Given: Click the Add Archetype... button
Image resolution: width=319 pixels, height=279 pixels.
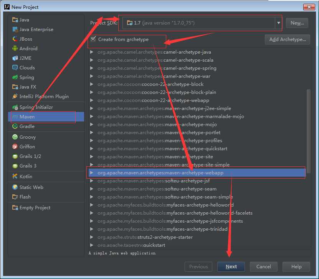Looking at the screenshot, I should coord(287,39).
